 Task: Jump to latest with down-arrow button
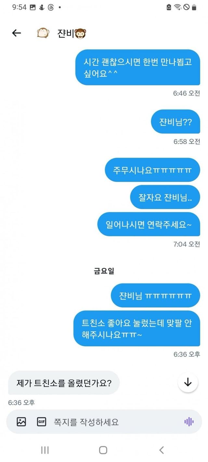pyautogui.click(x=188, y=382)
